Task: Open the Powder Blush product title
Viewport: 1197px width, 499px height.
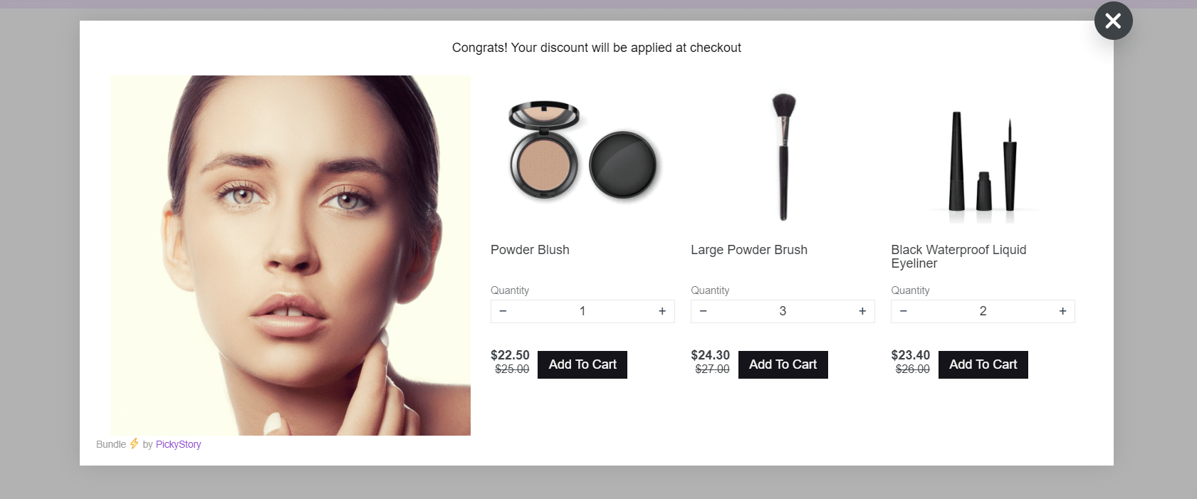Action: click(530, 250)
